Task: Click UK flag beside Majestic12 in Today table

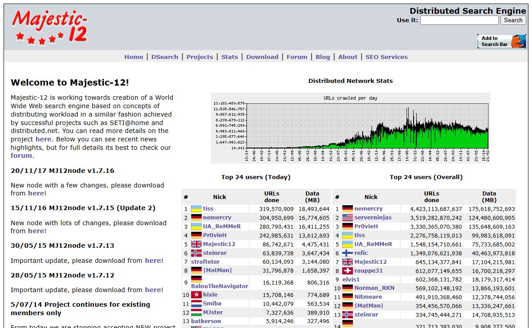Action: pos(196,244)
